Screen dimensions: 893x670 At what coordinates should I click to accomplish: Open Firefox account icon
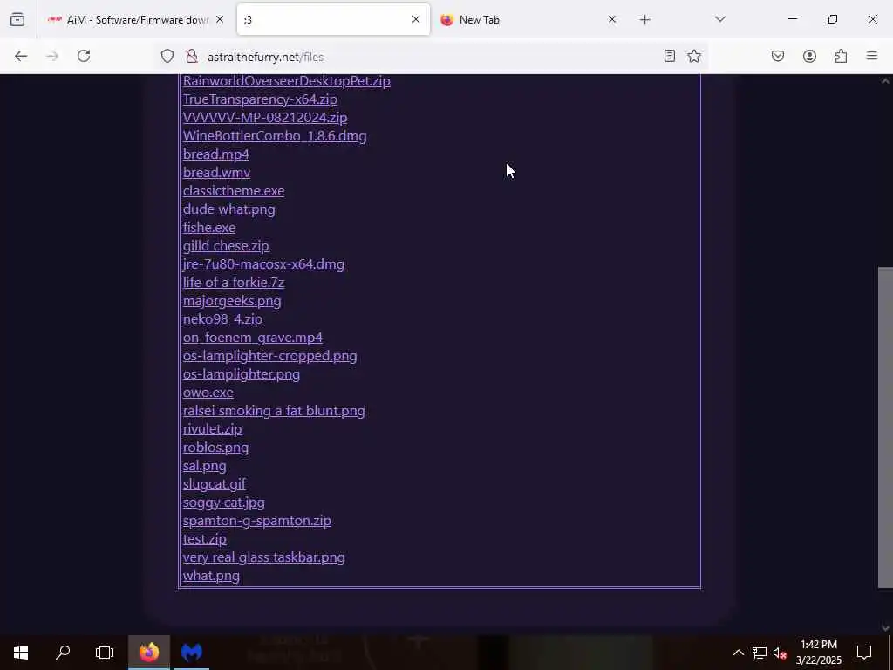(809, 56)
